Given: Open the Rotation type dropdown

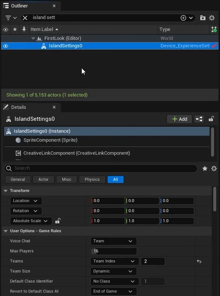Looking at the screenshot, I should pos(26,211).
